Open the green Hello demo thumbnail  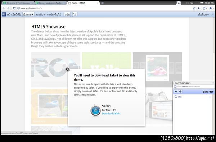(107, 61)
